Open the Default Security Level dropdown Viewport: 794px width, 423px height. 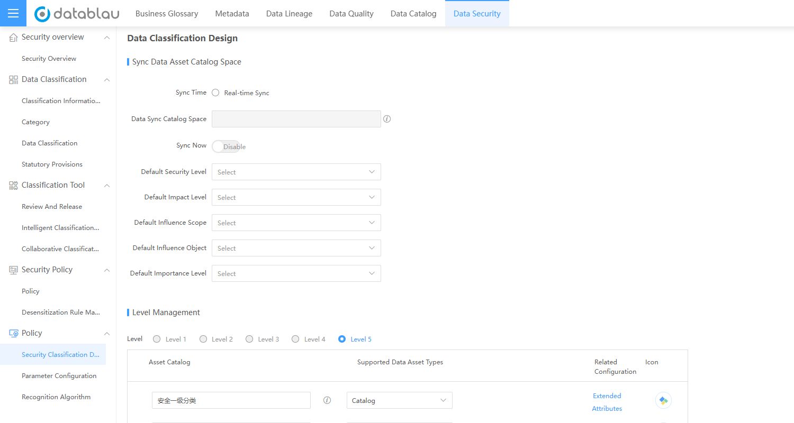tap(296, 172)
